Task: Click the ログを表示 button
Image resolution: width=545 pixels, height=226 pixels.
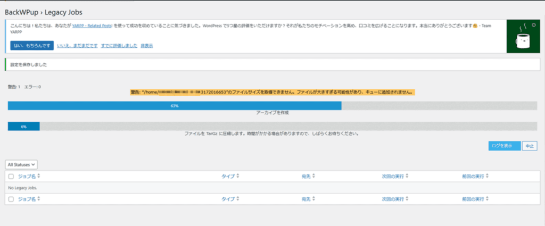Action: (503, 146)
